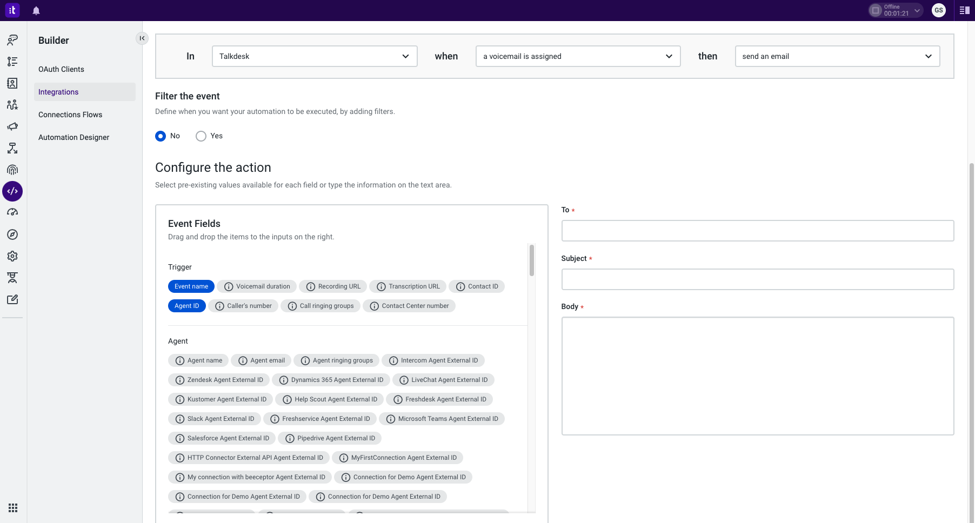Click the HTTP Connector External API chip
This screenshot has height=523, width=975.
[249, 458]
